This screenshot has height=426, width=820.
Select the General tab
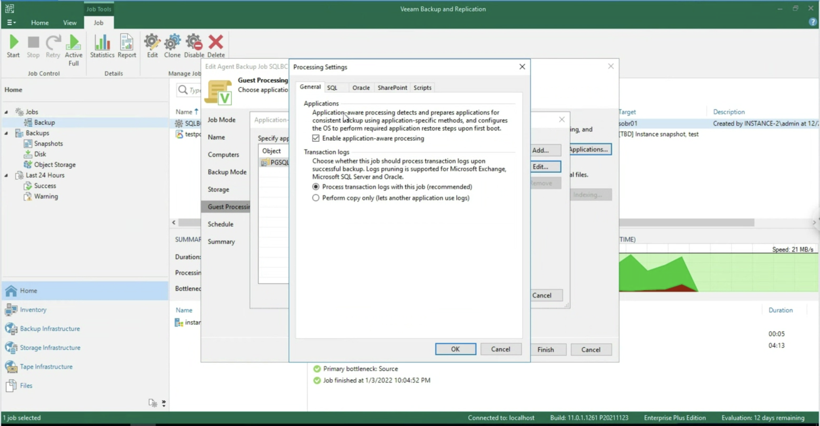[x=310, y=87]
